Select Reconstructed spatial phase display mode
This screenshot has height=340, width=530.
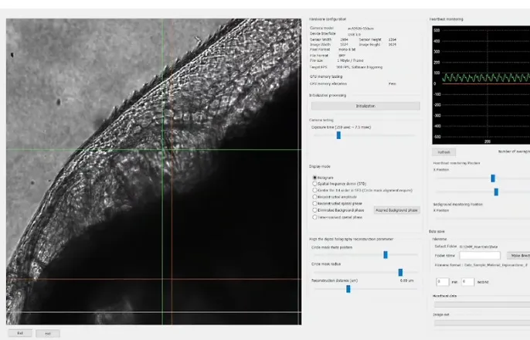pos(314,203)
